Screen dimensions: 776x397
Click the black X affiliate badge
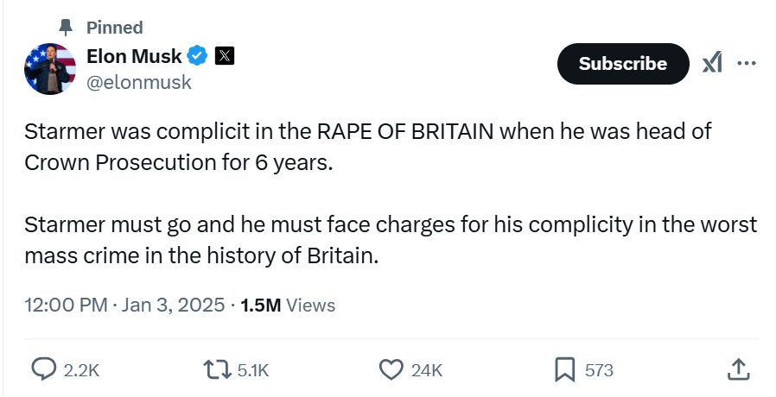click(224, 55)
